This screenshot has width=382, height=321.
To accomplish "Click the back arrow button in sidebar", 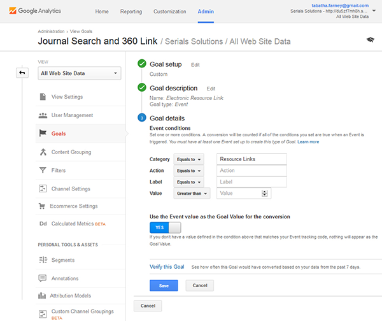I will coord(22,73).
